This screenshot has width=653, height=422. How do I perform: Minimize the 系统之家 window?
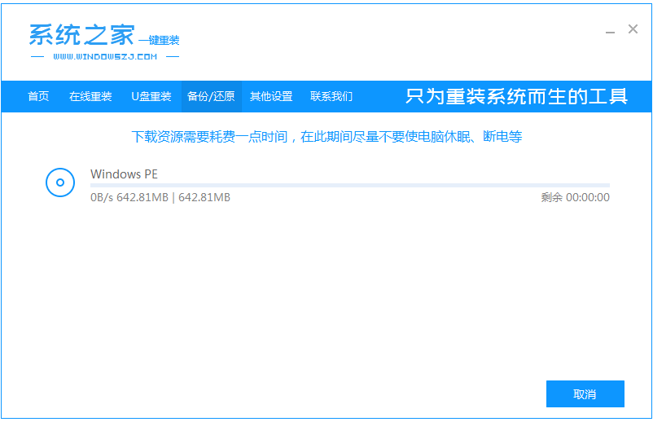tap(610, 30)
